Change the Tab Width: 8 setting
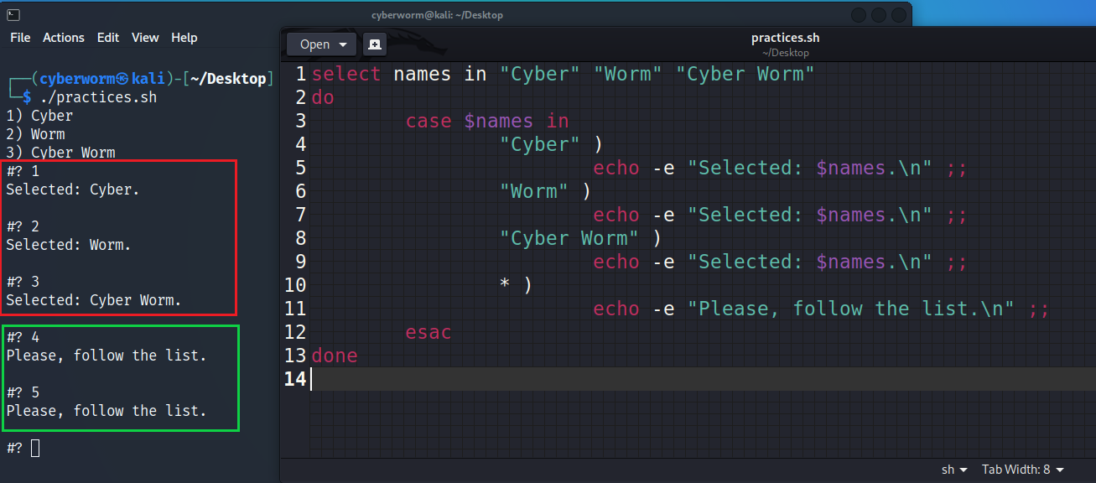The height and width of the screenshot is (483, 1096). (1023, 470)
